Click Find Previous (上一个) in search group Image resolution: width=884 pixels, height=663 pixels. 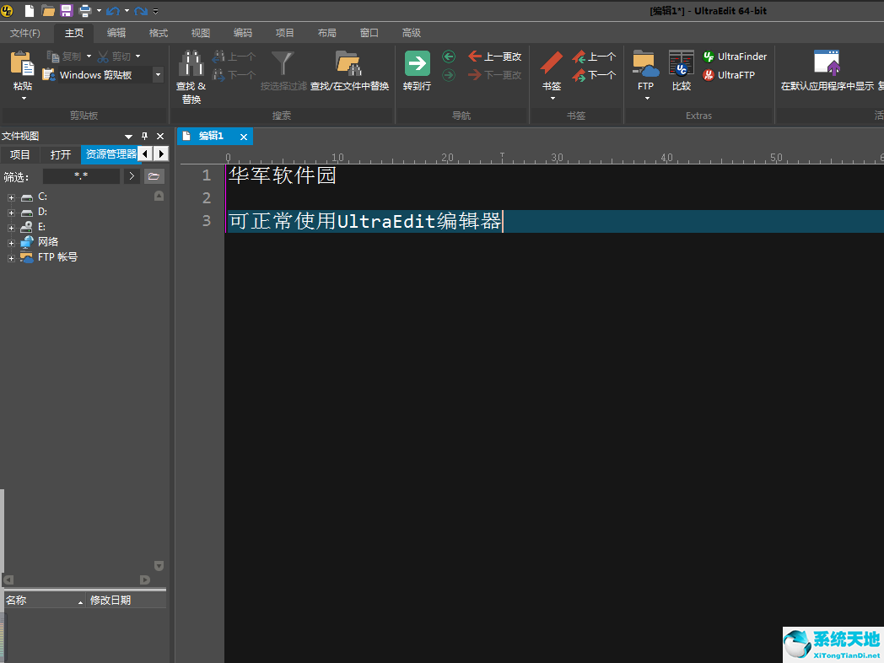click(234, 57)
